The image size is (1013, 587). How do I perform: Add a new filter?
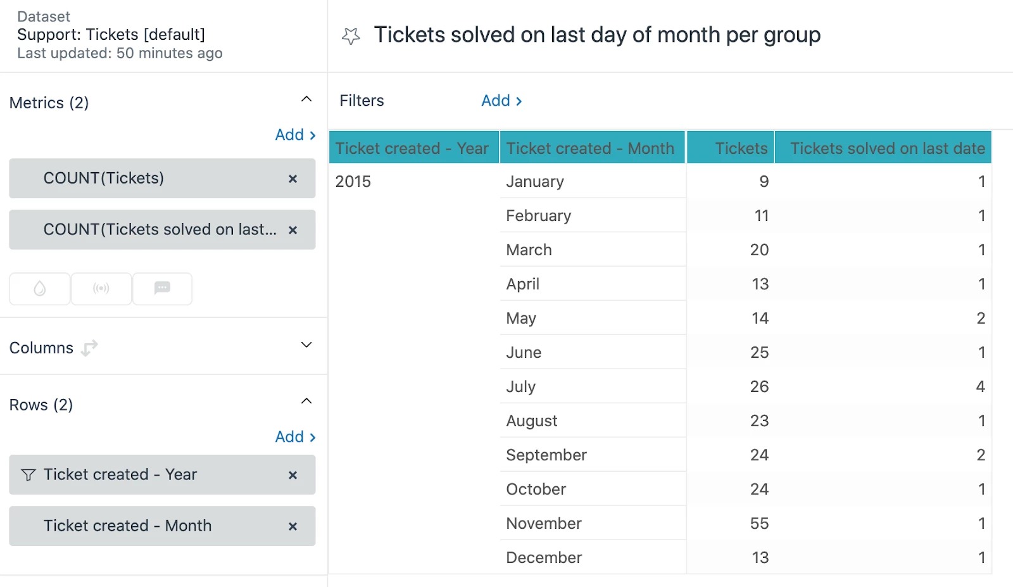pyautogui.click(x=501, y=101)
